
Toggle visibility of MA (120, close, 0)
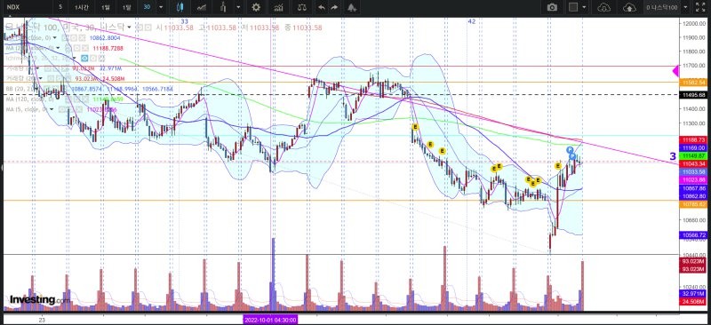[x=68, y=99]
